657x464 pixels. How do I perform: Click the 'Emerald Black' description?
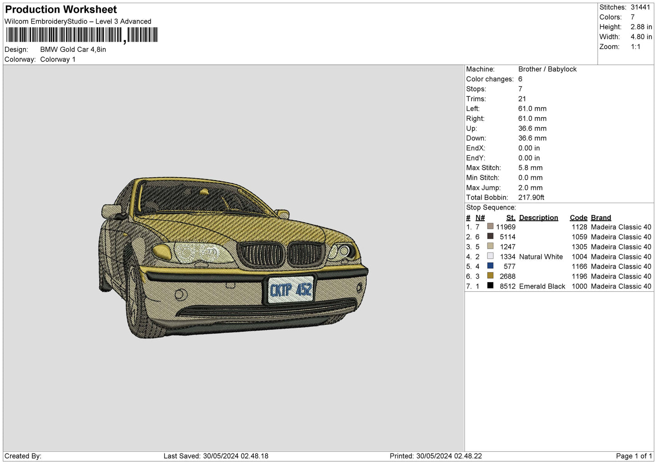(542, 287)
